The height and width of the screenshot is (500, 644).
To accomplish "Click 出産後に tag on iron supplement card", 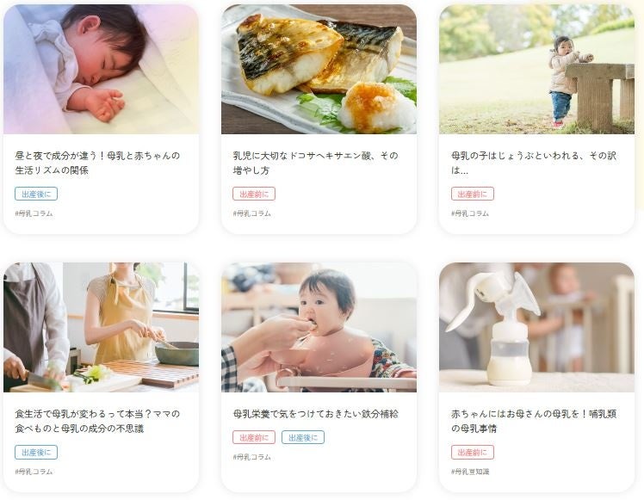I will coord(303,437).
